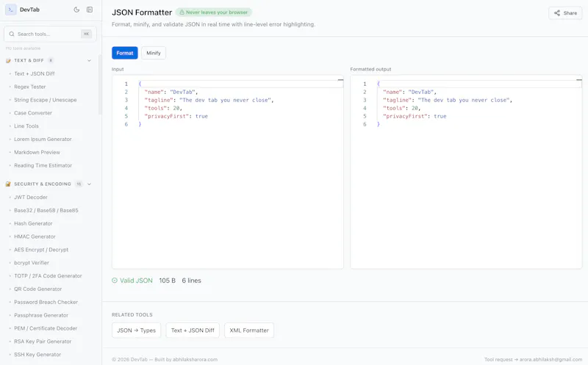Open the abhilaksharora.com footer link
Viewport: 588px width, 365px height.
tap(195, 360)
